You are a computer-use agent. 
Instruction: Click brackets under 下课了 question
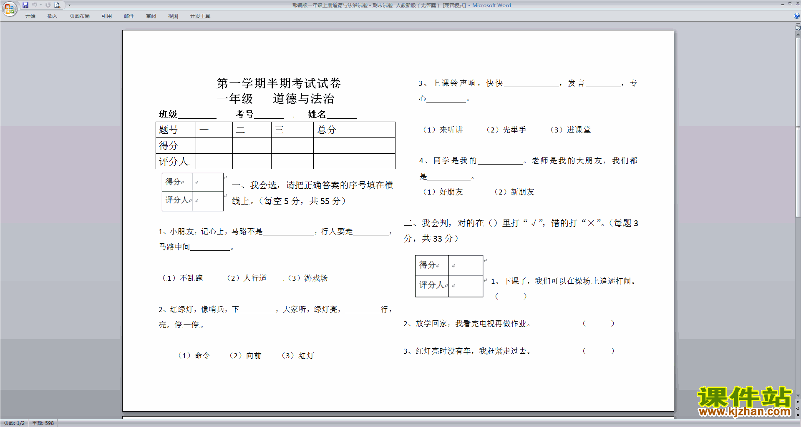[x=511, y=297]
